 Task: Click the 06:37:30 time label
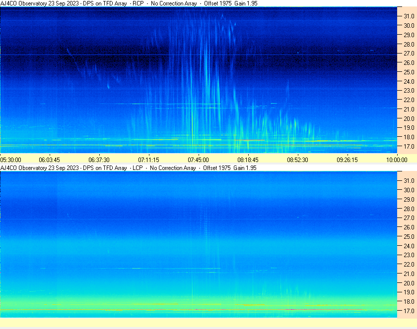[99, 160]
